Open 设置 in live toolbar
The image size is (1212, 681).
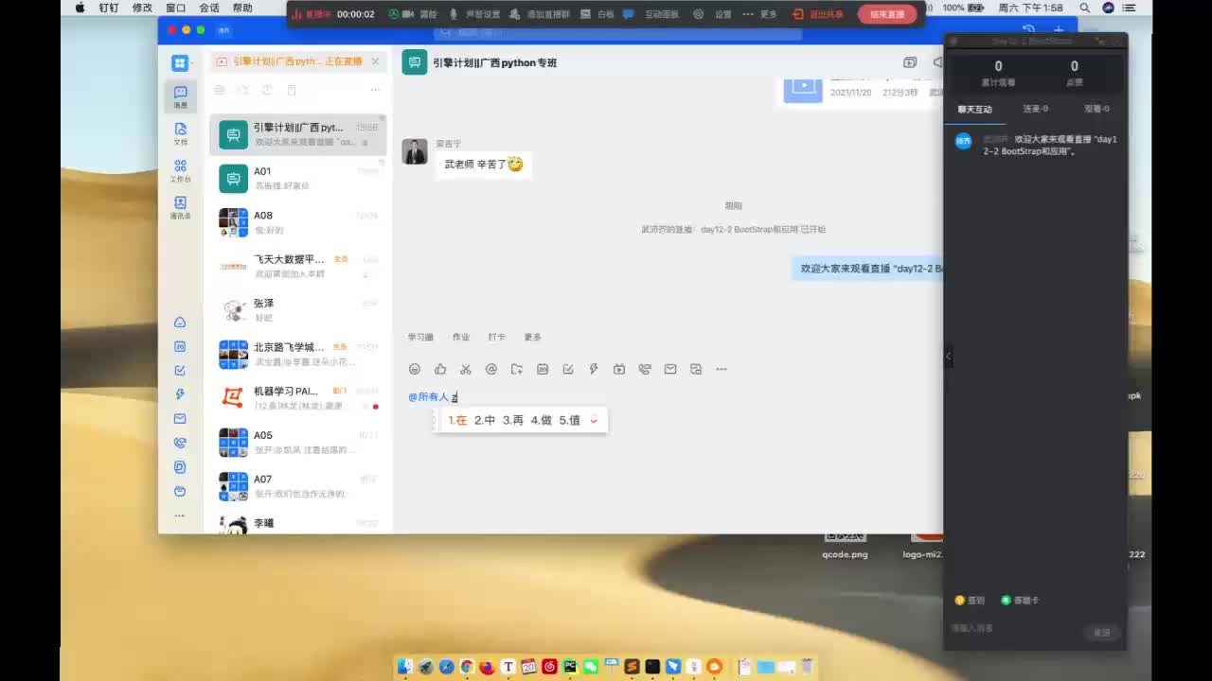pyautogui.click(x=713, y=14)
